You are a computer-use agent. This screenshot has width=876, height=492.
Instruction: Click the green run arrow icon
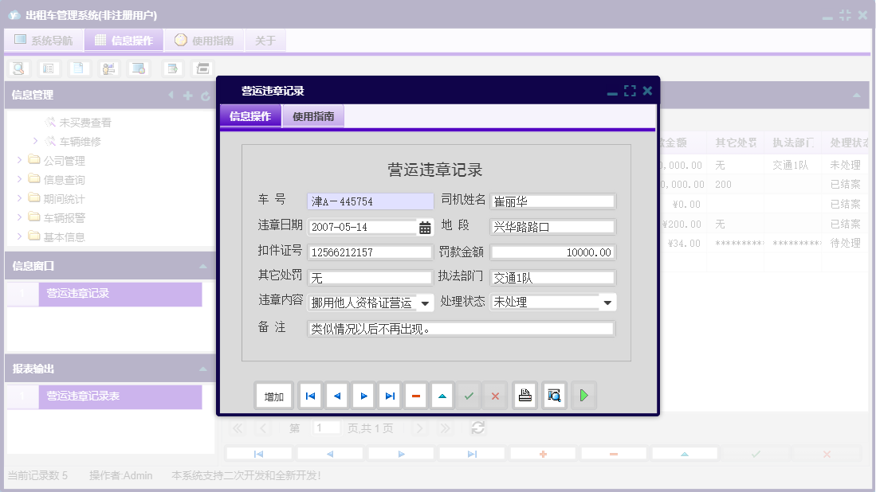(583, 395)
